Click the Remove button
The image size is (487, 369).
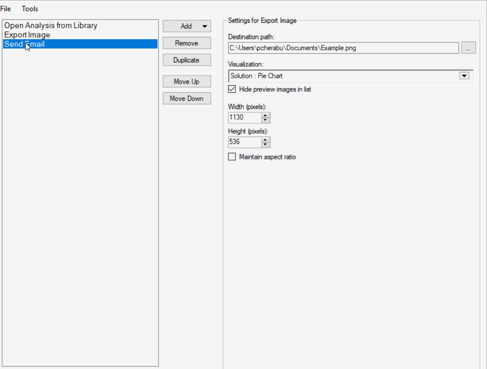coord(187,43)
